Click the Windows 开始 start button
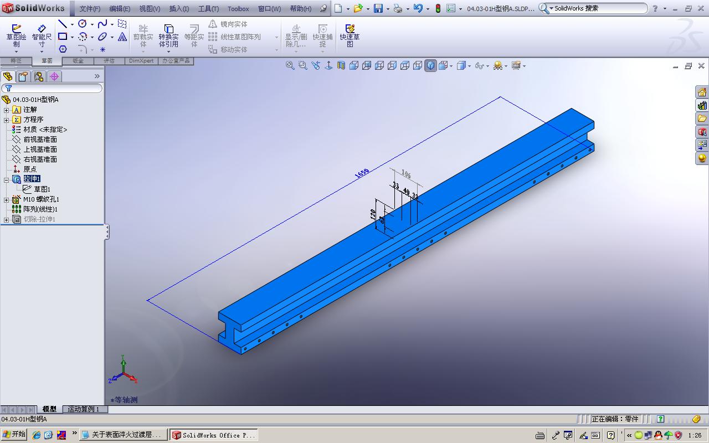This screenshot has height=443, width=709. (14, 435)
